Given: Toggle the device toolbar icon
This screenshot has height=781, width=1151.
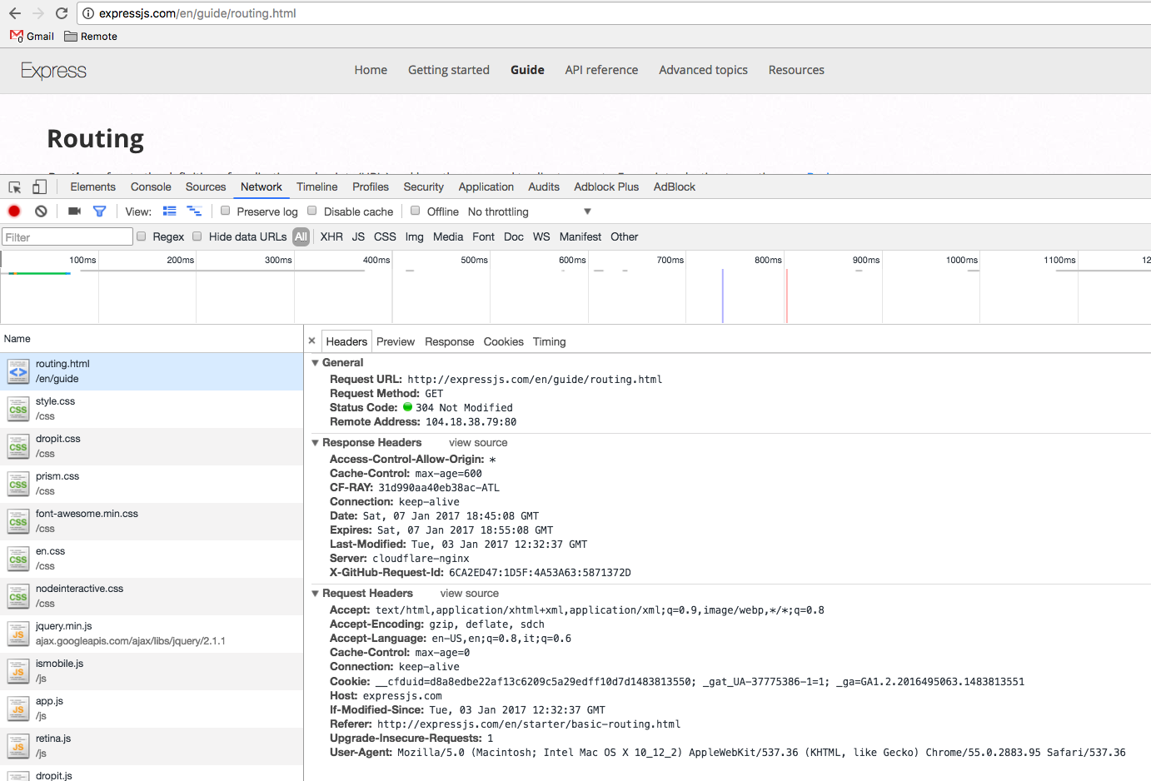Looking at the screenshot, I should [x=39, y=187].
